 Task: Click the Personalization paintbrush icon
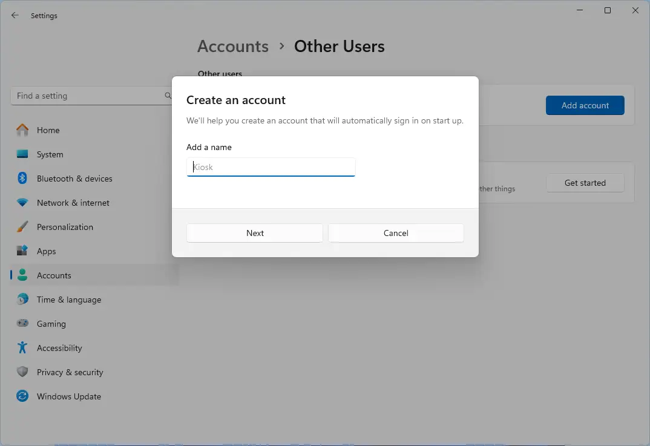(x=22, y=227)
